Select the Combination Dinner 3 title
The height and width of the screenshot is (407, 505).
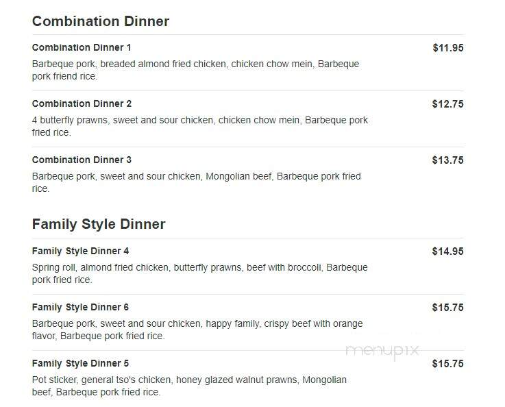tap(82, 160)
